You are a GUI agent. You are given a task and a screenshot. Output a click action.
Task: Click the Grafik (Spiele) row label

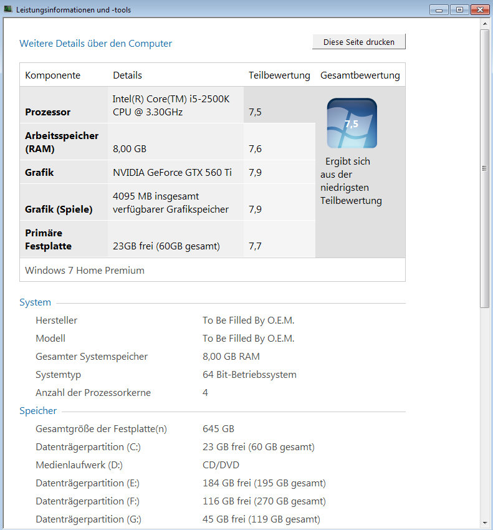pos(59,210)
